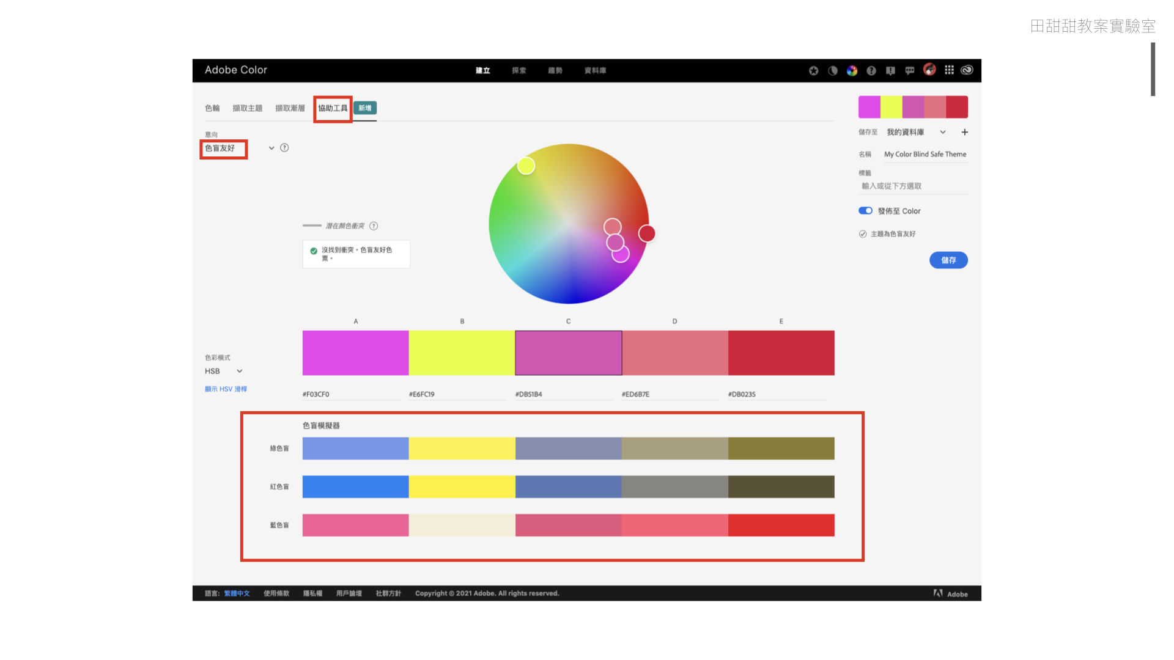This screenshot has height=660, width=1174.
Task: Select the red swatch E
Action: click(x=781, y=353)
